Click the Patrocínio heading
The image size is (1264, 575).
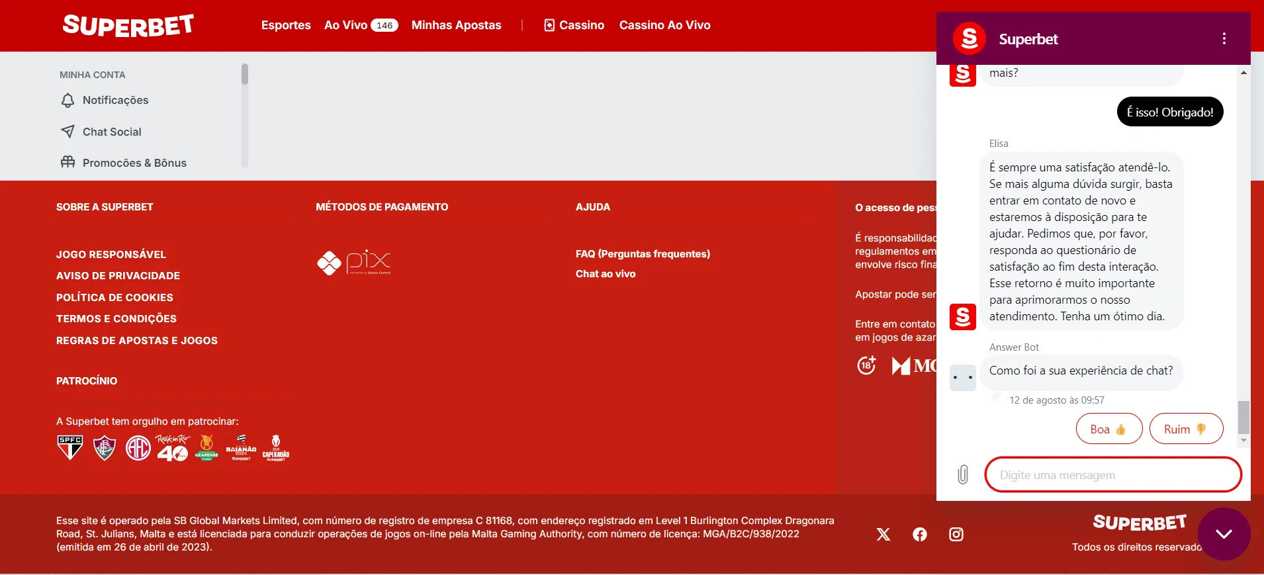point(87,380)
